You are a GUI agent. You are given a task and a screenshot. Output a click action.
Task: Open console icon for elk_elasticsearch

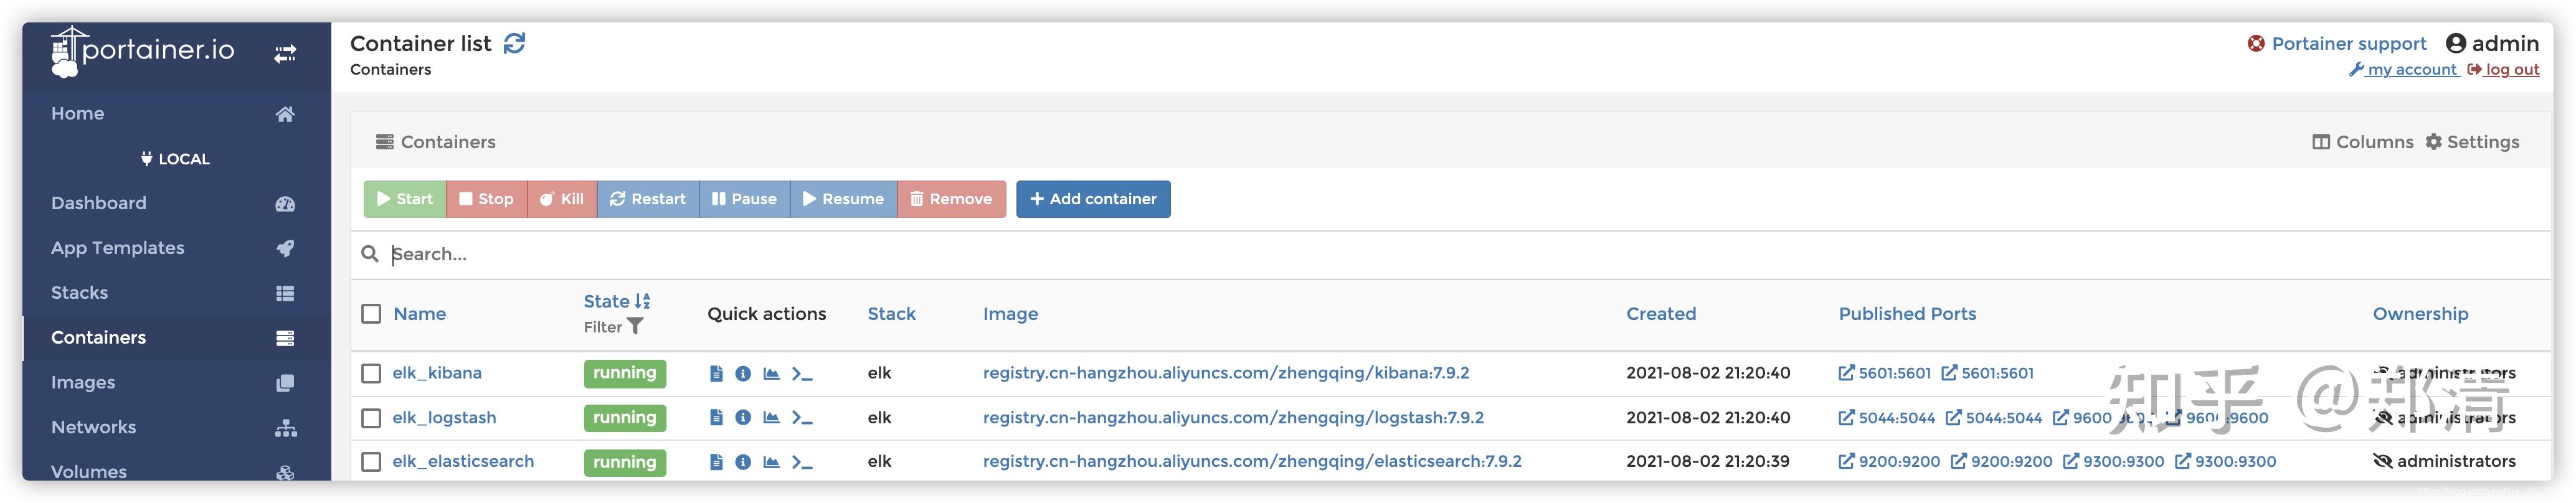(x=802, y=461)
